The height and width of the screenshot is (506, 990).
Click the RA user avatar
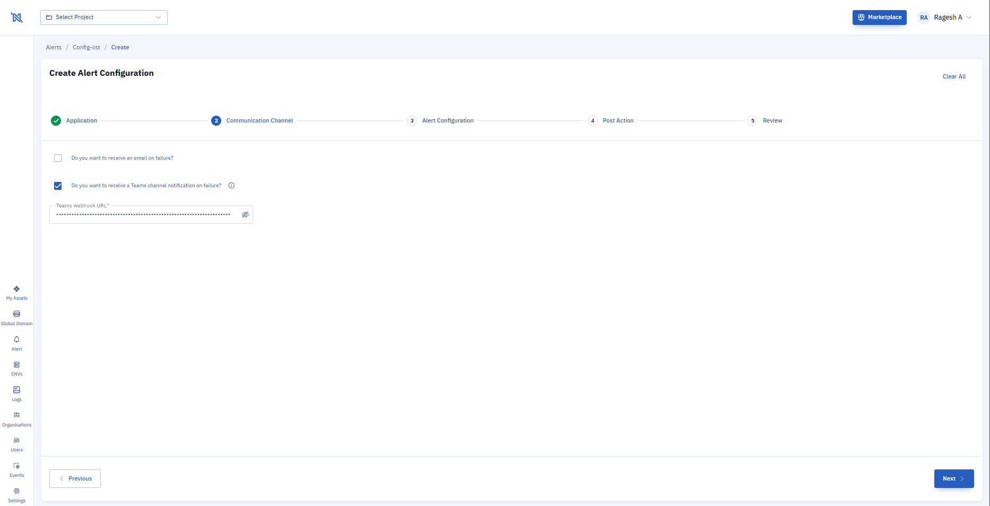[x=924, y=18]
